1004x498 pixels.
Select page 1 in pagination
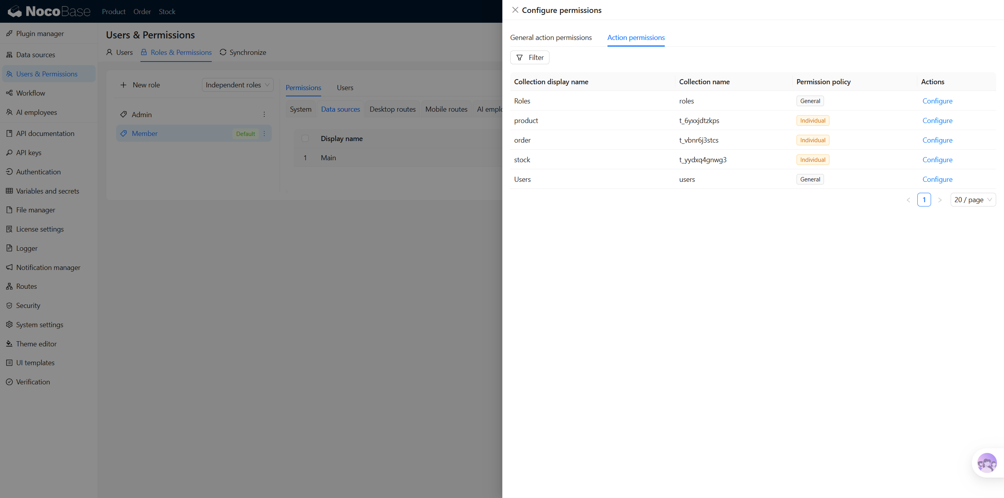pyautogui.click(x=924, y=199)
